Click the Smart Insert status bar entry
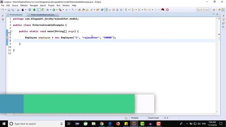The height and width of the screenshot is (127, 226). 153,118
